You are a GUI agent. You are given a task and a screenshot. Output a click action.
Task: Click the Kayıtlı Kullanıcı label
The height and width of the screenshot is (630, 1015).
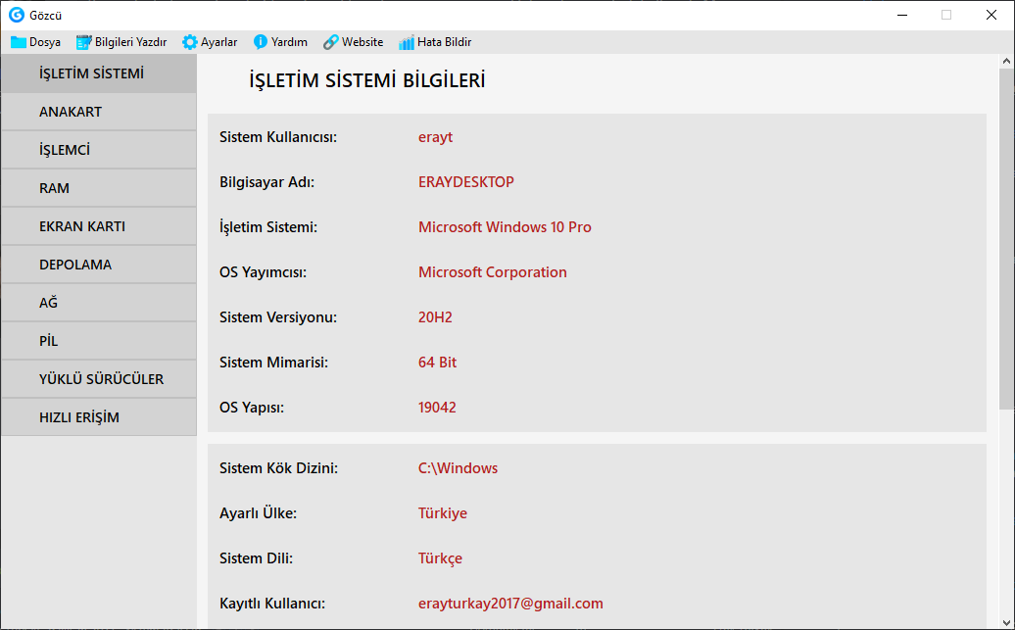tap(272, 604)
